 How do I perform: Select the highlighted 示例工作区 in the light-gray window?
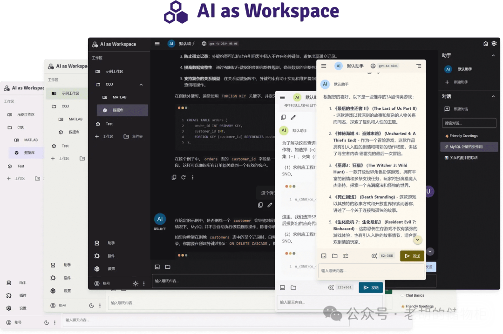[66, 94]
